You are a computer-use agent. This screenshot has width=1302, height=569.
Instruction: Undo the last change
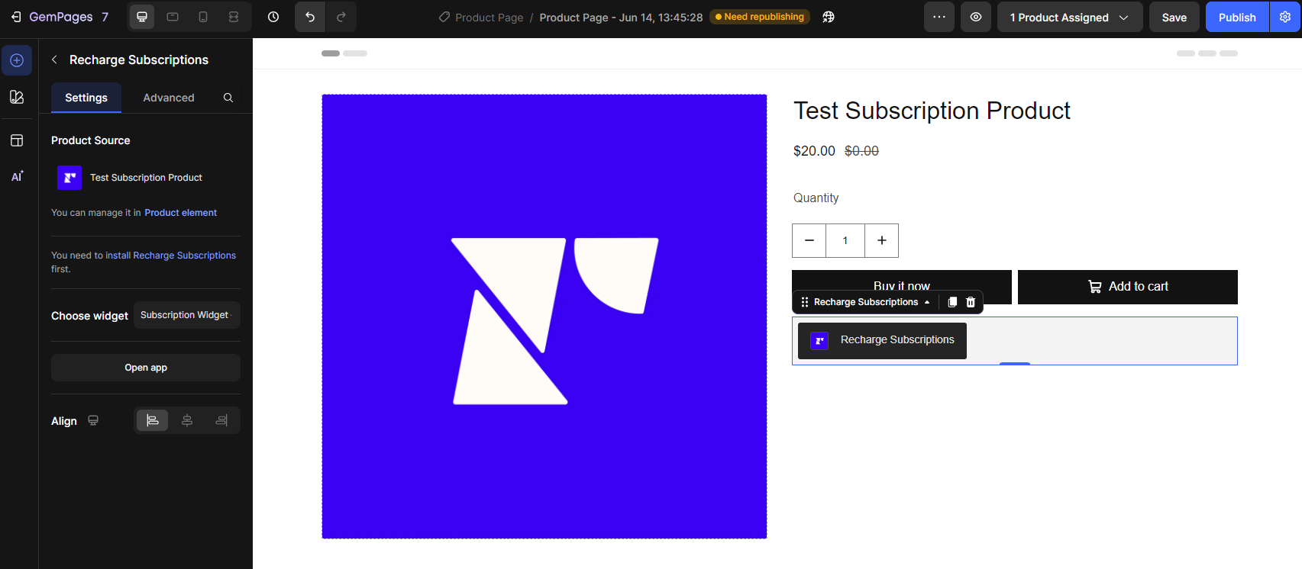[310, 17]
